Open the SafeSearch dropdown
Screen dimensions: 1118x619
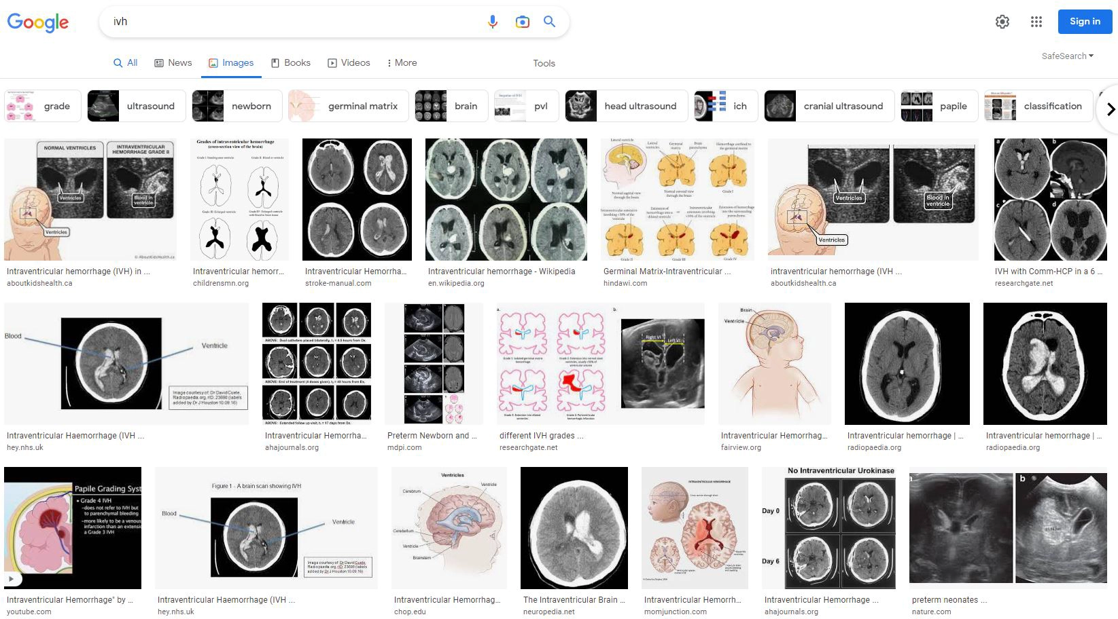click(x=1068, y=56)
